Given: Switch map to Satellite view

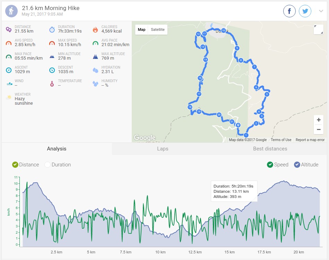Looking at the screenshot, I should tap(158, 29).
